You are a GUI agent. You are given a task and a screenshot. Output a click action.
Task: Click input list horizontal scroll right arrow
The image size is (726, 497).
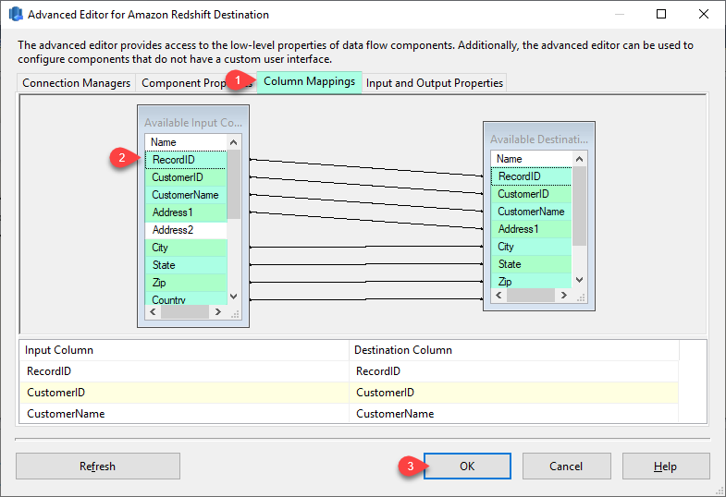click(218, 312)
